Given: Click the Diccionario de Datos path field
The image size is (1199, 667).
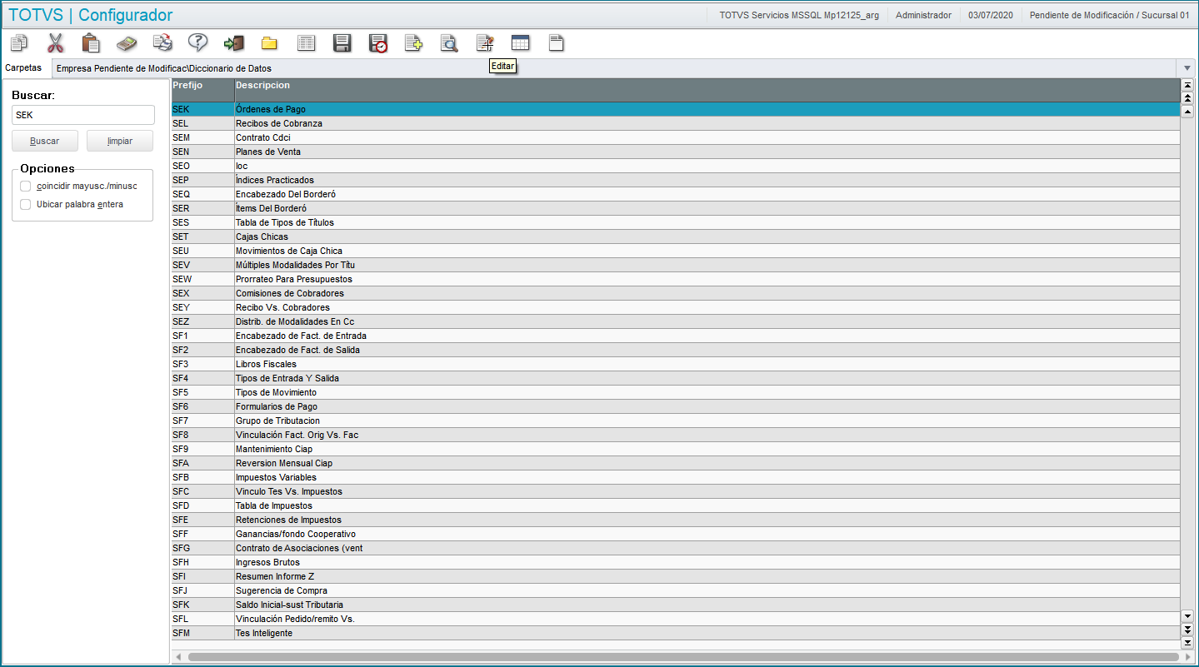Looking at the screenshot, I should click(616, 68).
